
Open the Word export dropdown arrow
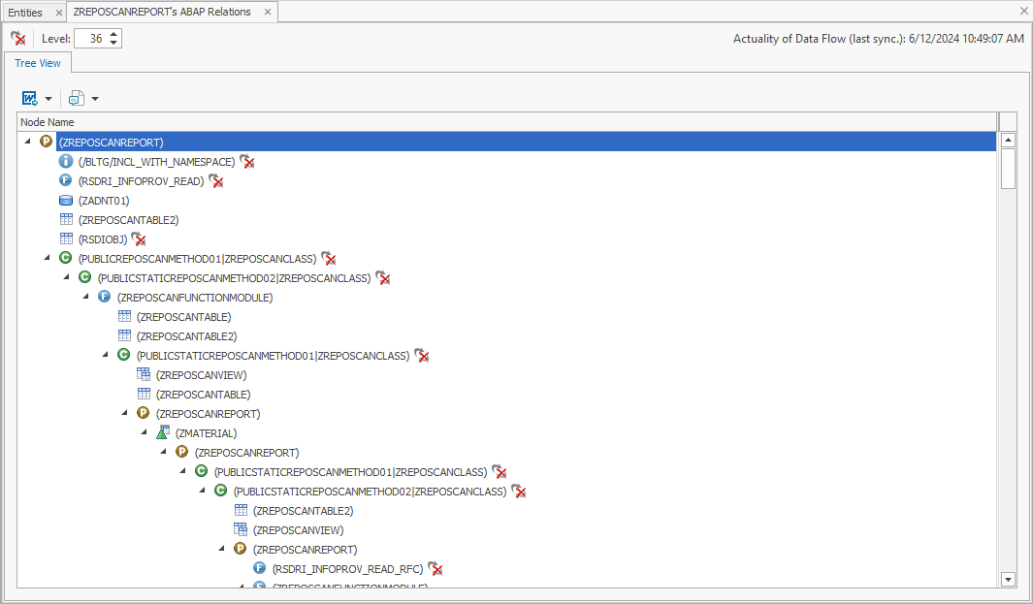(48, 98)
